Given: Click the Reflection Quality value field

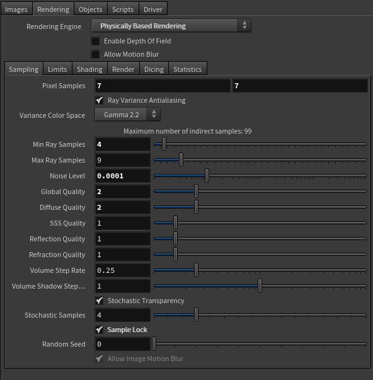Looking at the screenshot, I should [123, 239].
